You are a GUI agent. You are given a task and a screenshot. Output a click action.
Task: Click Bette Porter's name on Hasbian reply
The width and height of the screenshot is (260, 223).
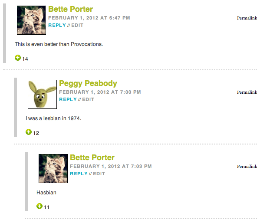(x=92, y=157)
